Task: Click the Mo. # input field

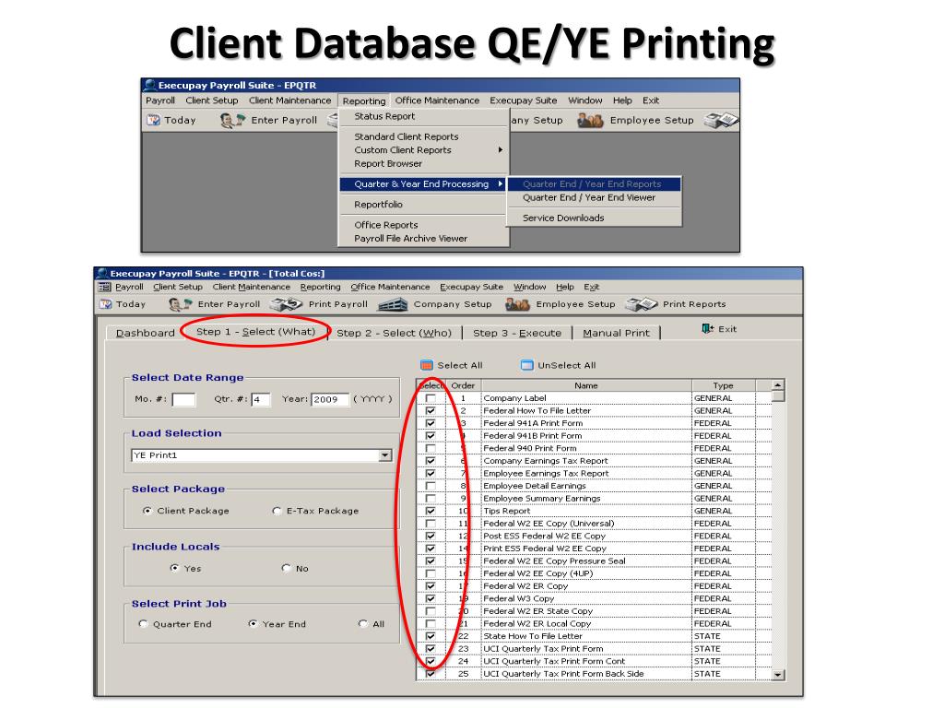Action: (183, 400)
